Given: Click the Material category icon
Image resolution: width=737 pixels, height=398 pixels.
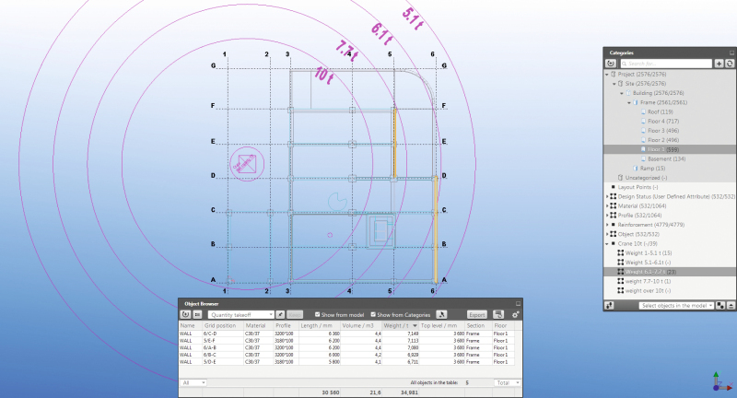Looking at the screenshot, I should point(614,205).
